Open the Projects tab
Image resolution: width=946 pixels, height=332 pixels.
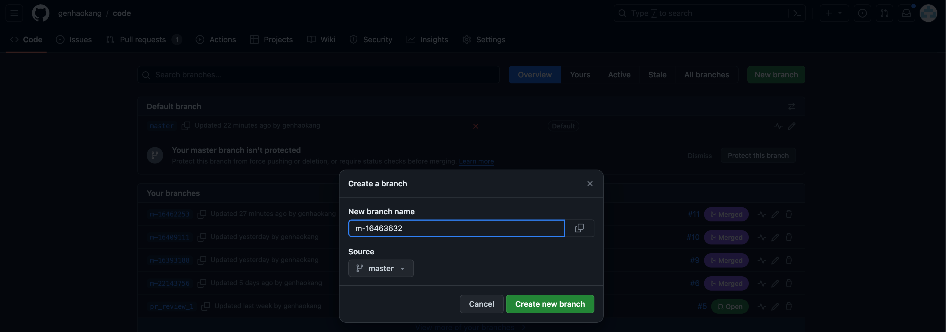(271, 40)
